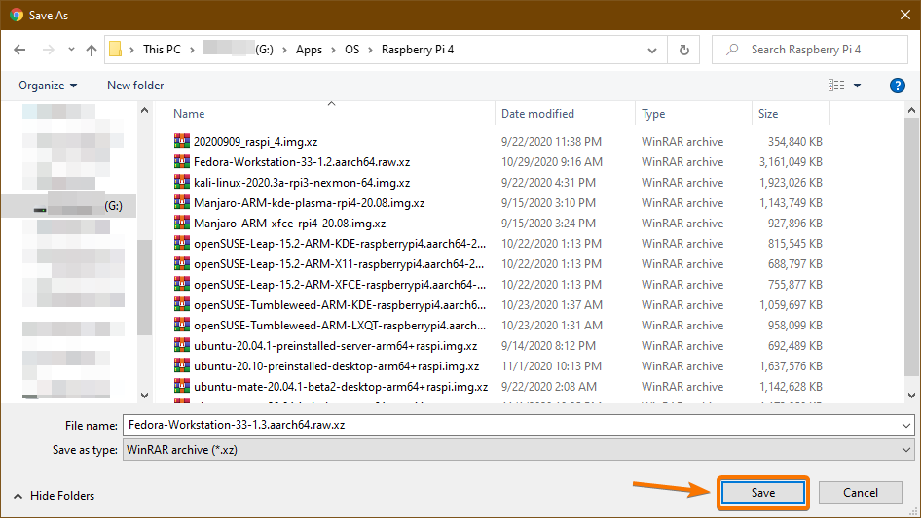The image size is (921, 518).
Task: Click the Chrome icon in title bar
Action: click(x=17, y=16)
